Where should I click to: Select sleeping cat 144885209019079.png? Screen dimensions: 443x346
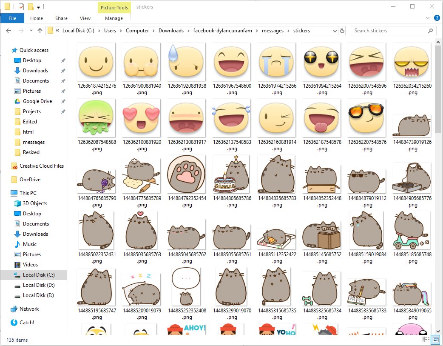click(141, 289)
